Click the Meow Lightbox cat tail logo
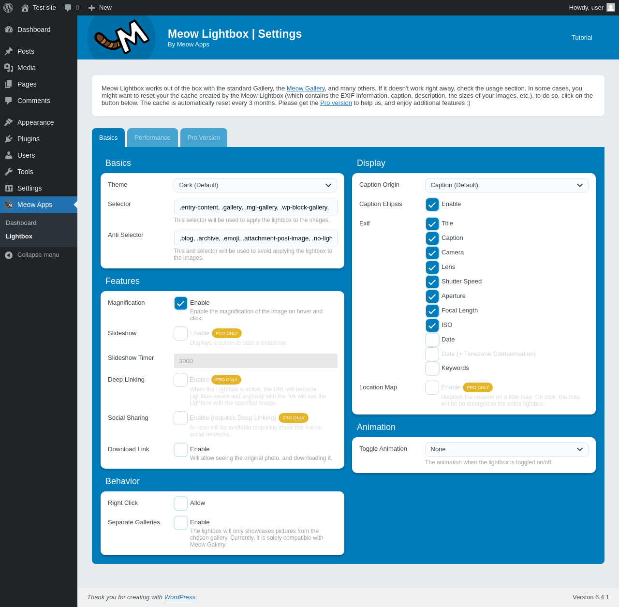 [x=121, y=37]
